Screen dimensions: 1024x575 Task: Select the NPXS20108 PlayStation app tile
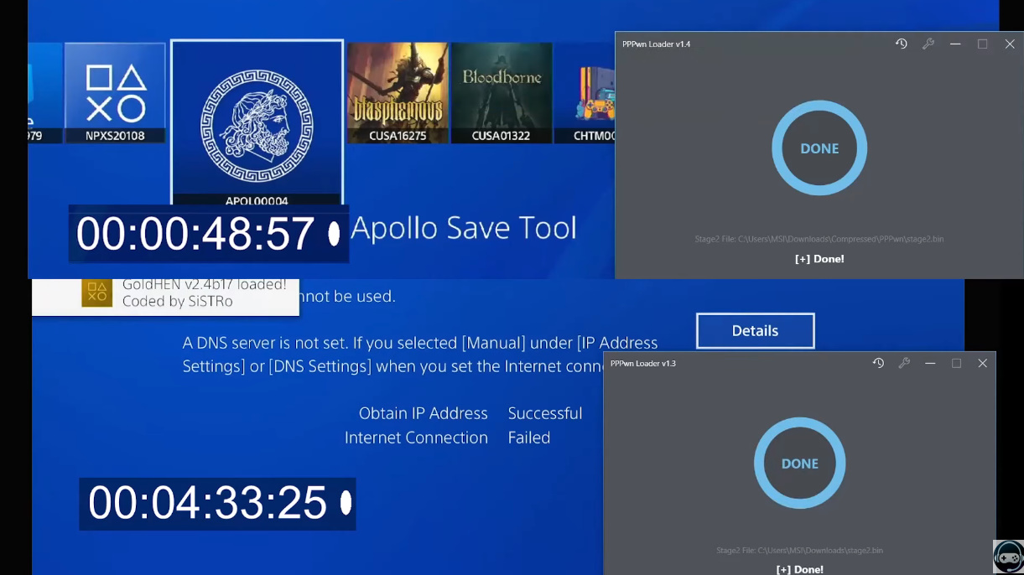click(x=115, y=92)
